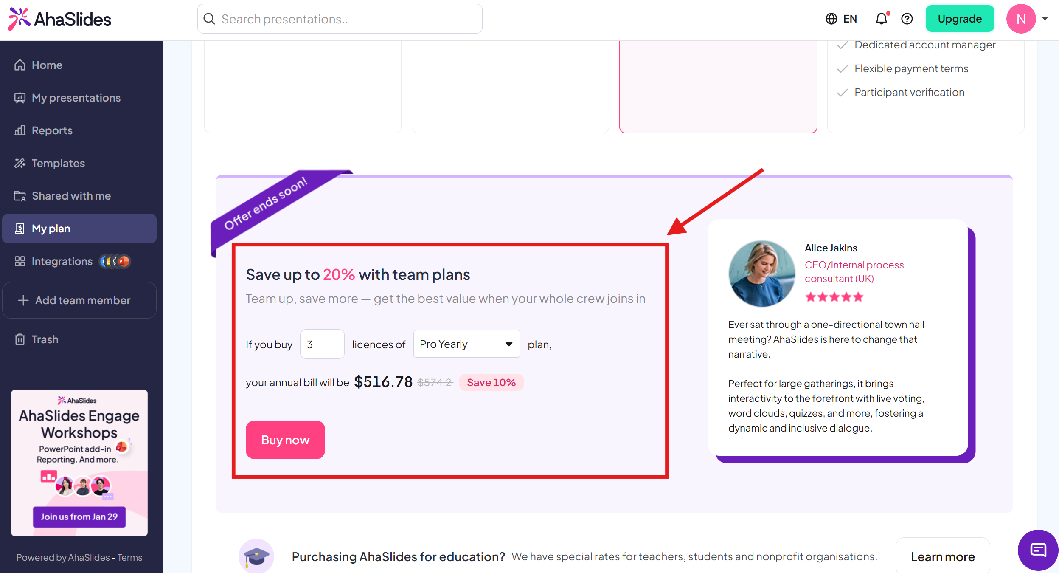Click the graduation cap education icon
Viewport: 1059px width, 573px height.
pos(256,556)
